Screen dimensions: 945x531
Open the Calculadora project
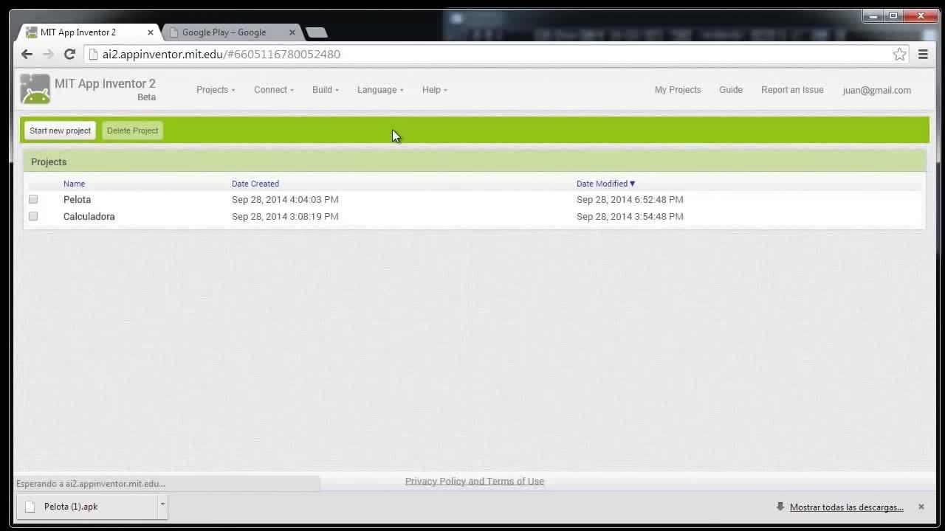[x=89, y=216]
